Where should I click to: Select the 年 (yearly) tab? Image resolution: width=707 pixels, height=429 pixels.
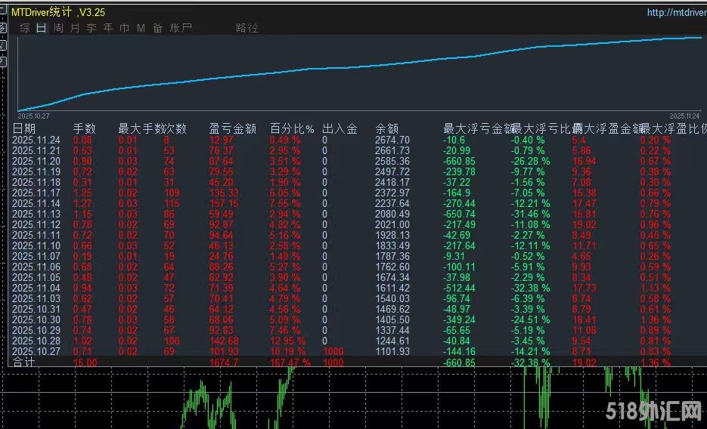point(108,28)
